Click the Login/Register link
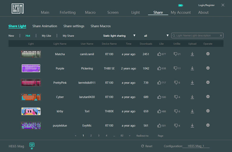Viewport: 232px width, 152px height. (206, 5)
